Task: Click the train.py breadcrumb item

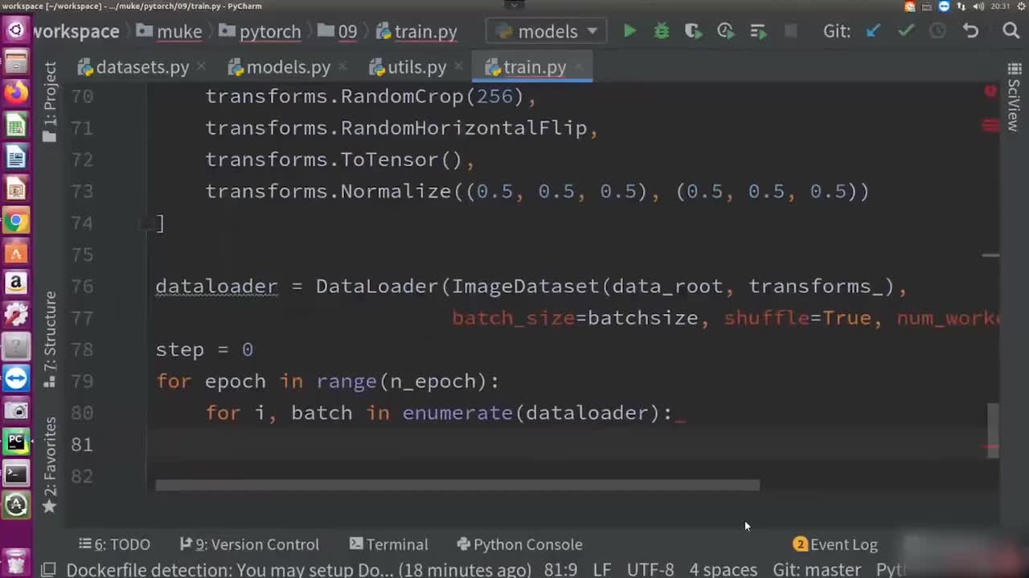Action: coord(416,31)
